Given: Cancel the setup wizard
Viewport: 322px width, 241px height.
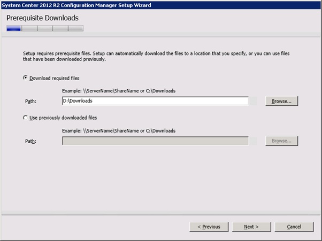Looking at the screenshot, I should pos(294,227).
